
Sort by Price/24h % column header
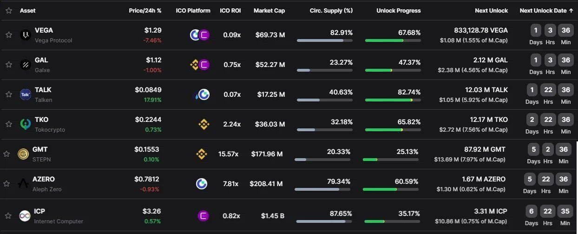coord(145,10)
